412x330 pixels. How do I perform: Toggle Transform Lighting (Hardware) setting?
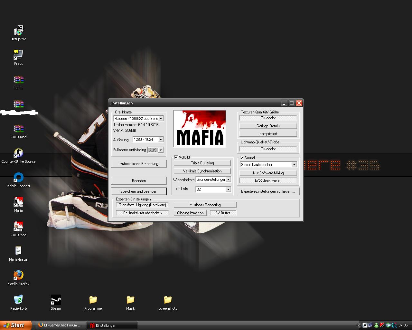click(x=143, y=205)
